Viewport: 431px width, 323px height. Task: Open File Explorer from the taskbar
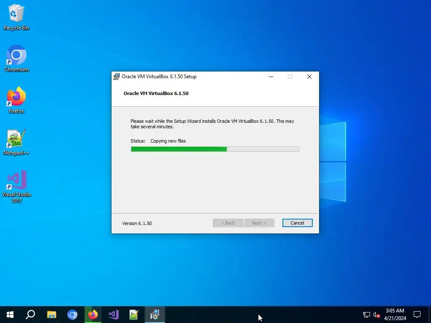click(x=51, y=315)
